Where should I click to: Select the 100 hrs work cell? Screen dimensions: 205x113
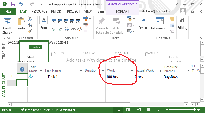[x=120, y=77]
